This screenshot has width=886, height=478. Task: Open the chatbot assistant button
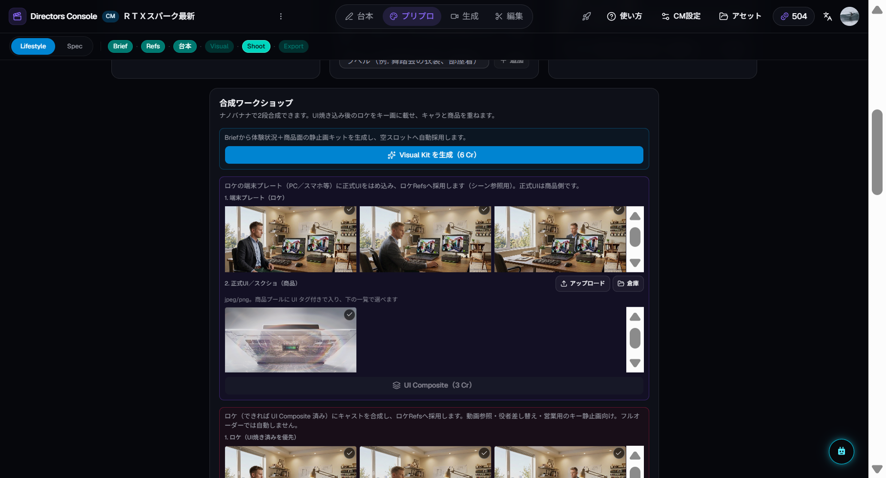tap(841, 451)
